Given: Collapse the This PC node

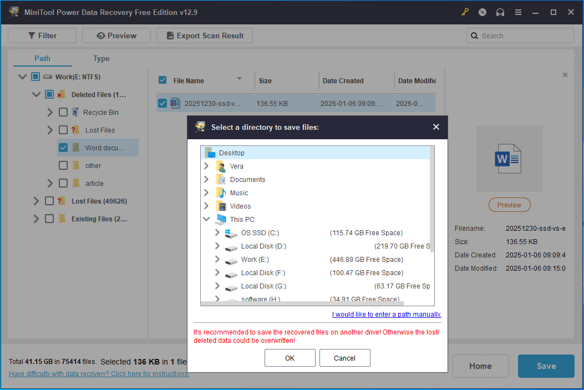Looking at the screenshot, I should (x=206, y=219).
